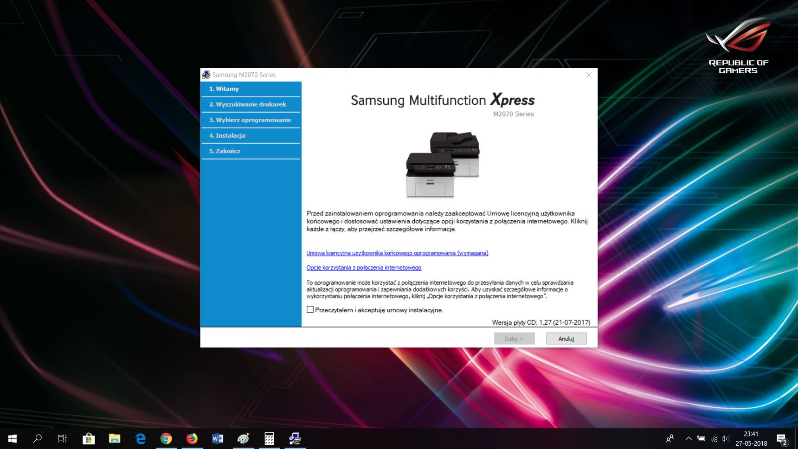Image resolution: width=798 pixels, height=449 pixels.
Task: Close the Samsung M2070 Series installer window
Action: (x=589, y=75)
